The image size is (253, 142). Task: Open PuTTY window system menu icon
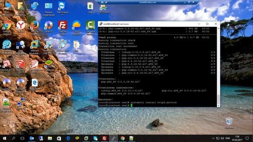[x=101, y=24]
